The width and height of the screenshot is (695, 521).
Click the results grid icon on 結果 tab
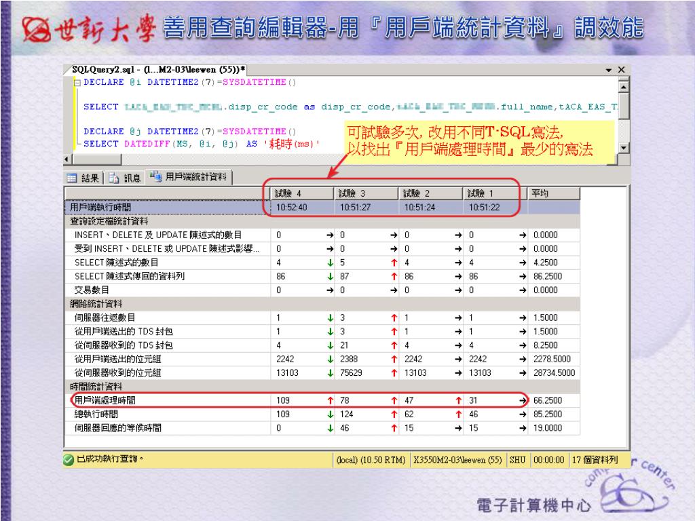72,178
